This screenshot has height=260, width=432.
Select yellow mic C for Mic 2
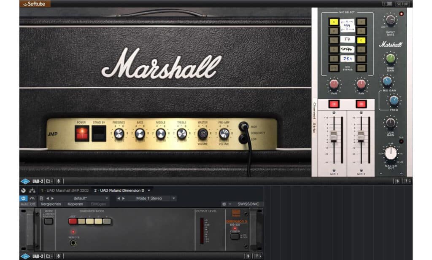(361, 40)
